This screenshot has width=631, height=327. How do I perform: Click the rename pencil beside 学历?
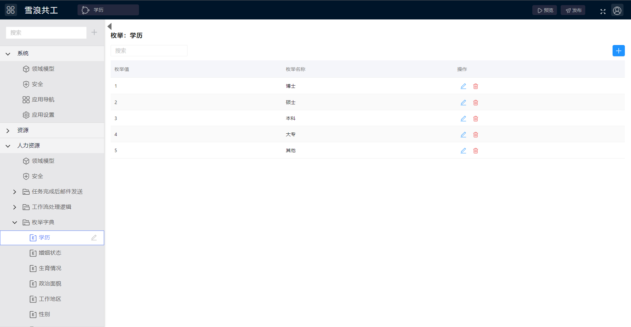94,238
